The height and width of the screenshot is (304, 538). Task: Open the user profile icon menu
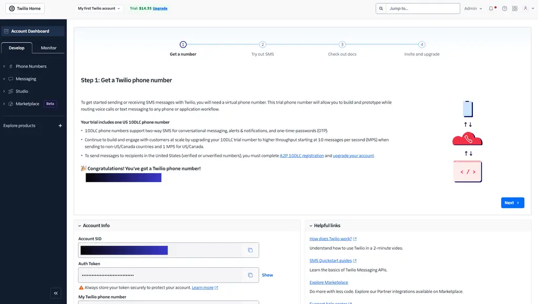pyautogui.click(x=528, y=8)
